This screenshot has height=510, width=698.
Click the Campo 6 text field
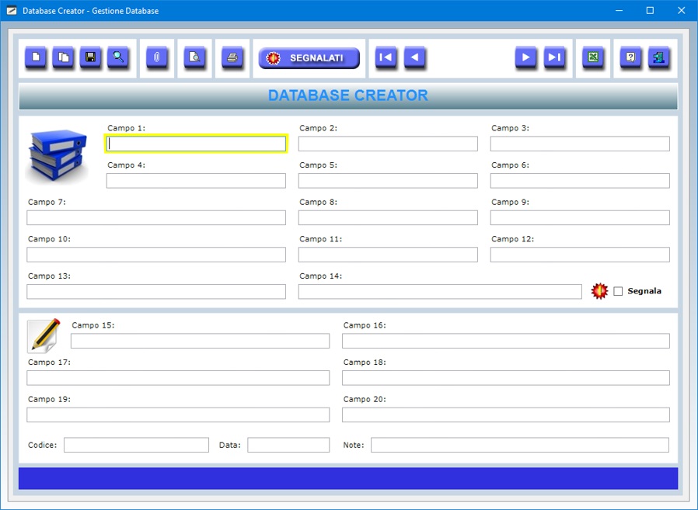(x=580, y=181)
